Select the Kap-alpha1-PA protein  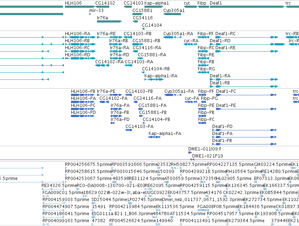coord(155,137)
